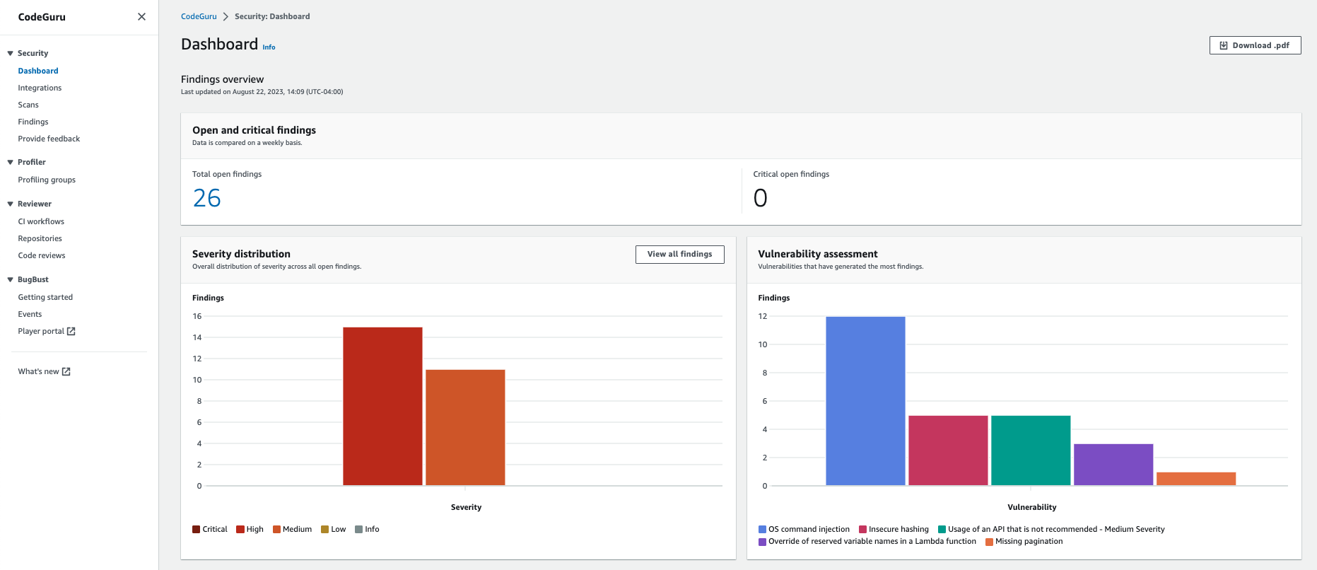1317x570 pixels.
Task: Open Integrations in the sidebar
Action: (x=40, y=88)
